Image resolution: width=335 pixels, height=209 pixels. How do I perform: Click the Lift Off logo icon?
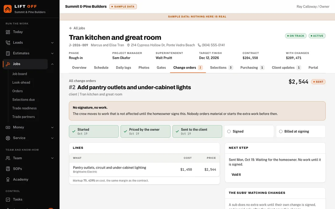click(x=8, y=9)
